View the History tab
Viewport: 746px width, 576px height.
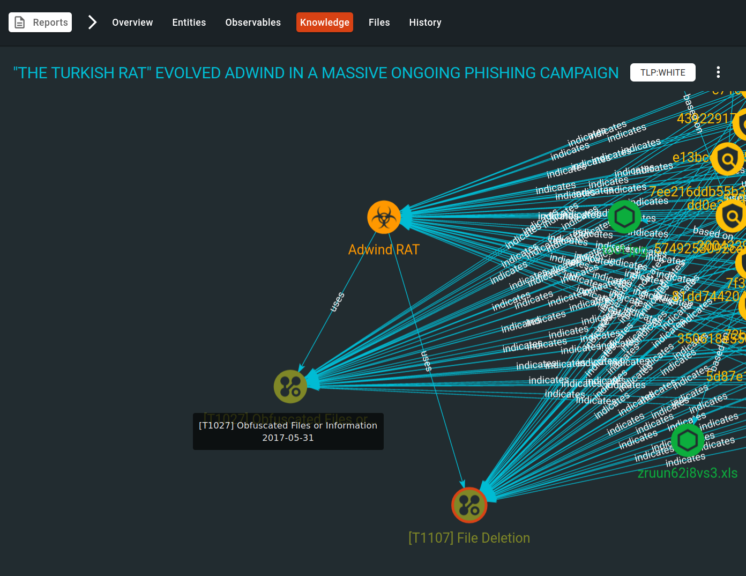426,23
